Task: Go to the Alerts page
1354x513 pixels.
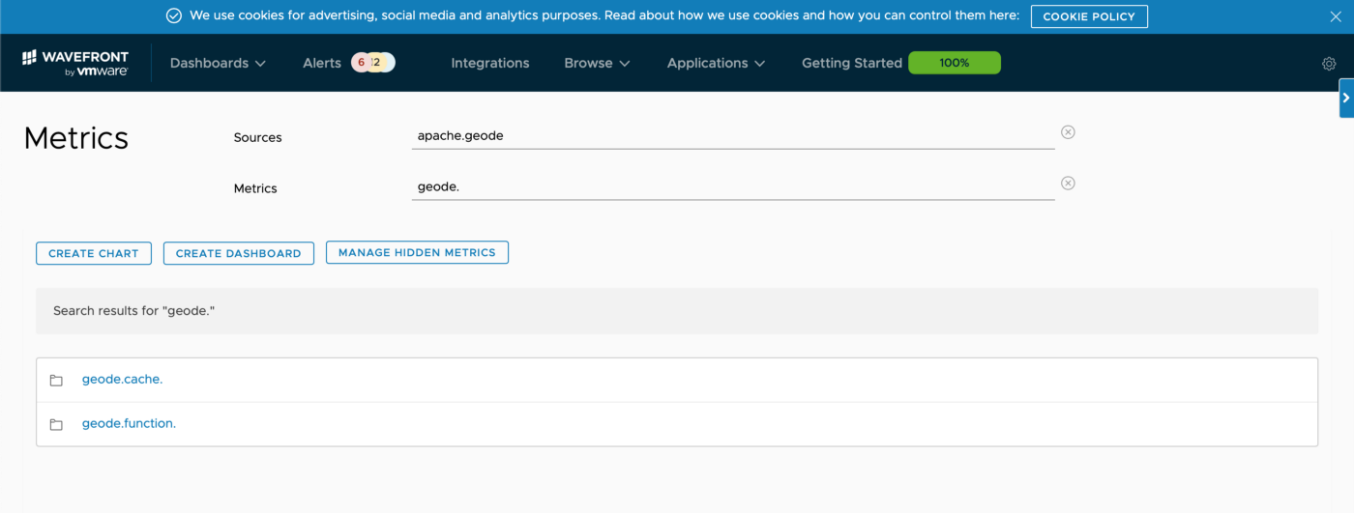Action: pyautogui.click(x=321, y=63)
